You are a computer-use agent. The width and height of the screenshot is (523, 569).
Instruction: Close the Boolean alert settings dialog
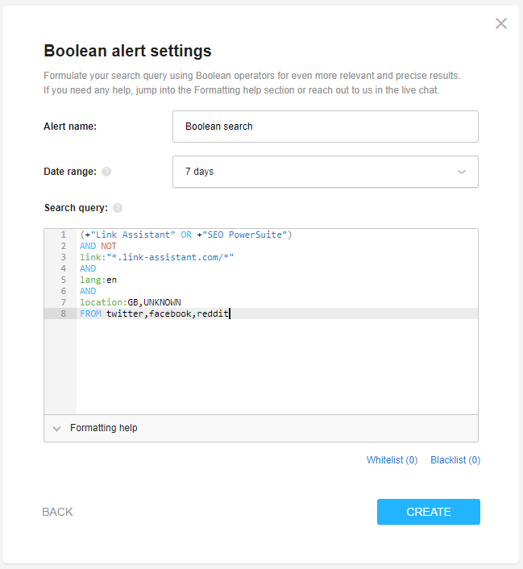point(501,23)
